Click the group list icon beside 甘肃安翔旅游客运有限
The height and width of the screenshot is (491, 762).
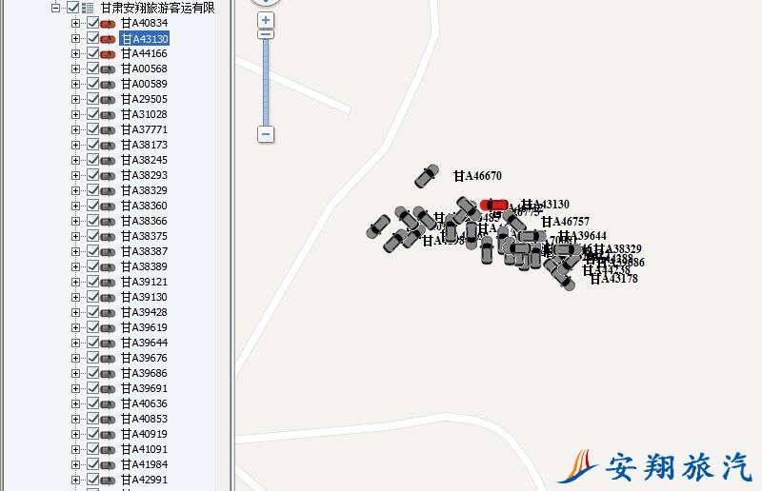pos(88,8)
